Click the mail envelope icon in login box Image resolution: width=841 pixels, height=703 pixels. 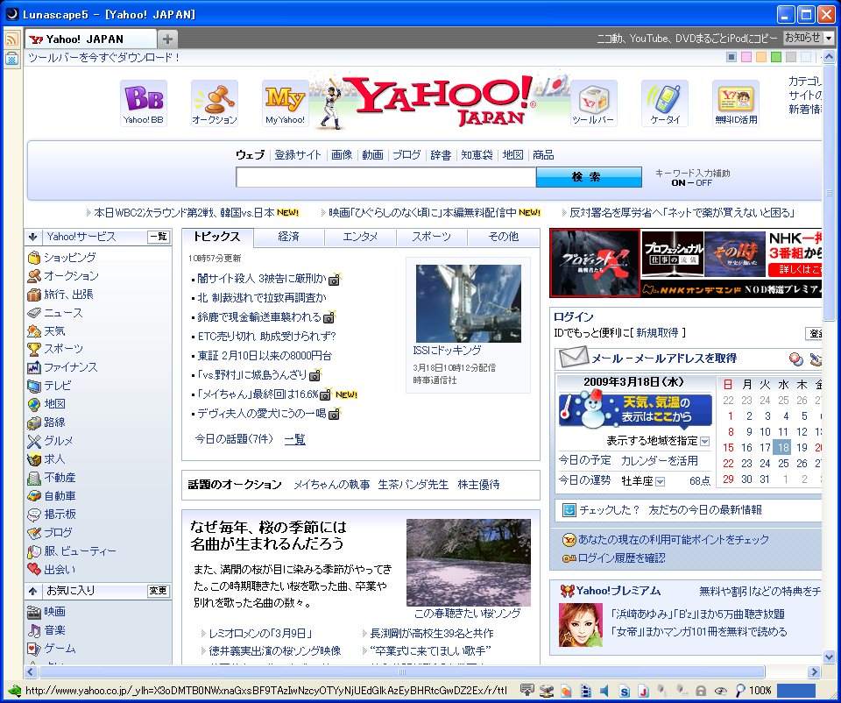tap(573, 358)
